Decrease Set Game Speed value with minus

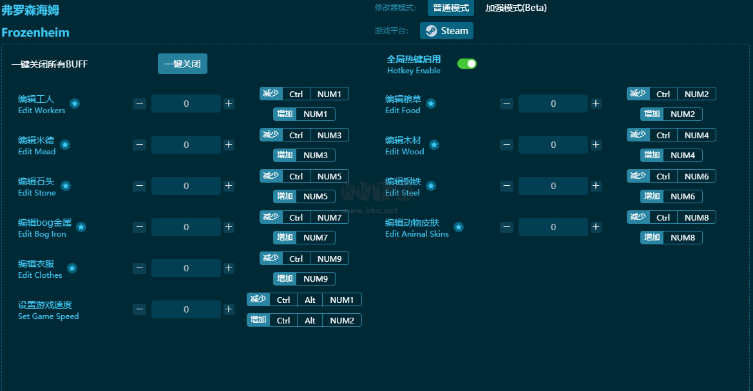pos(139,309)
